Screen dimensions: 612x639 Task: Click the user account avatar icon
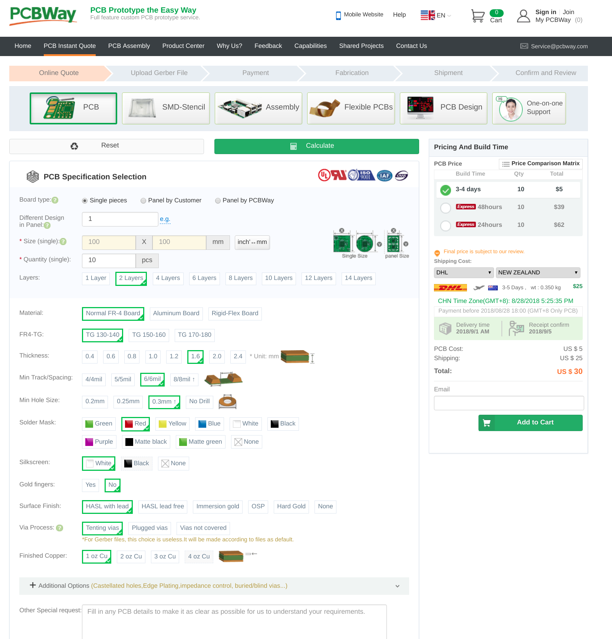(523, 16)
